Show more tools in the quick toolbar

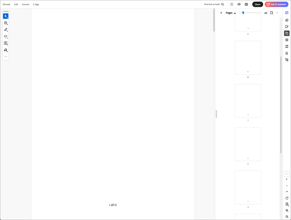coord(5,57)
